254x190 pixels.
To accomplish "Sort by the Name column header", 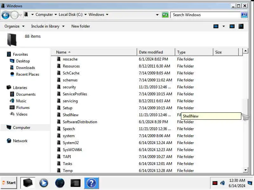I will click(x=94, y=52).
